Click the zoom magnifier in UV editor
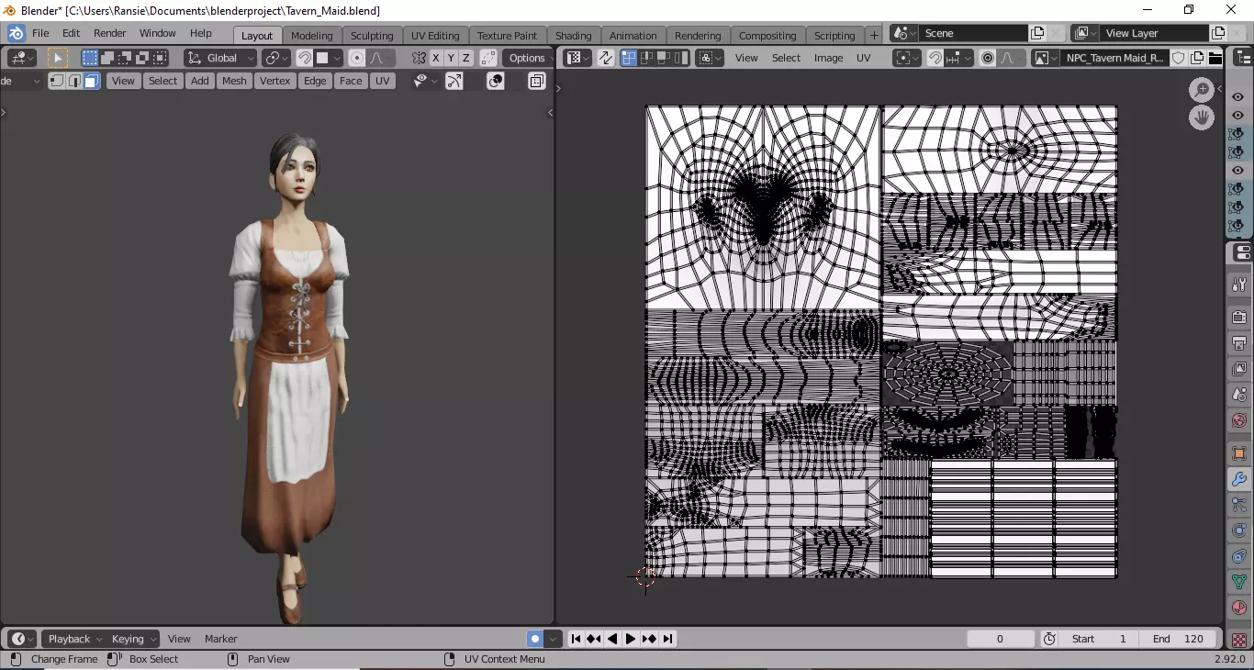Viewport: 1254px width, 670px height. pos(1202,90)
